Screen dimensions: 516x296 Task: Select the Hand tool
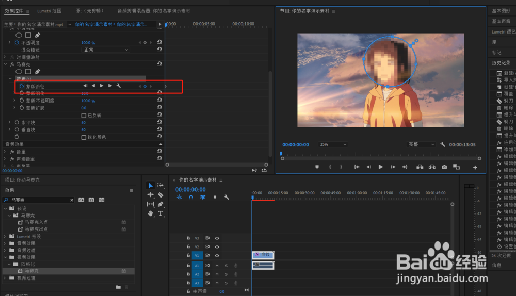150,214
